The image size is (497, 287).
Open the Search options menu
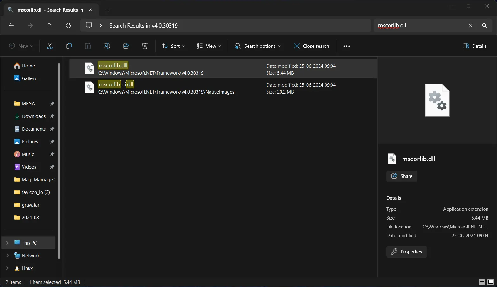257,46
